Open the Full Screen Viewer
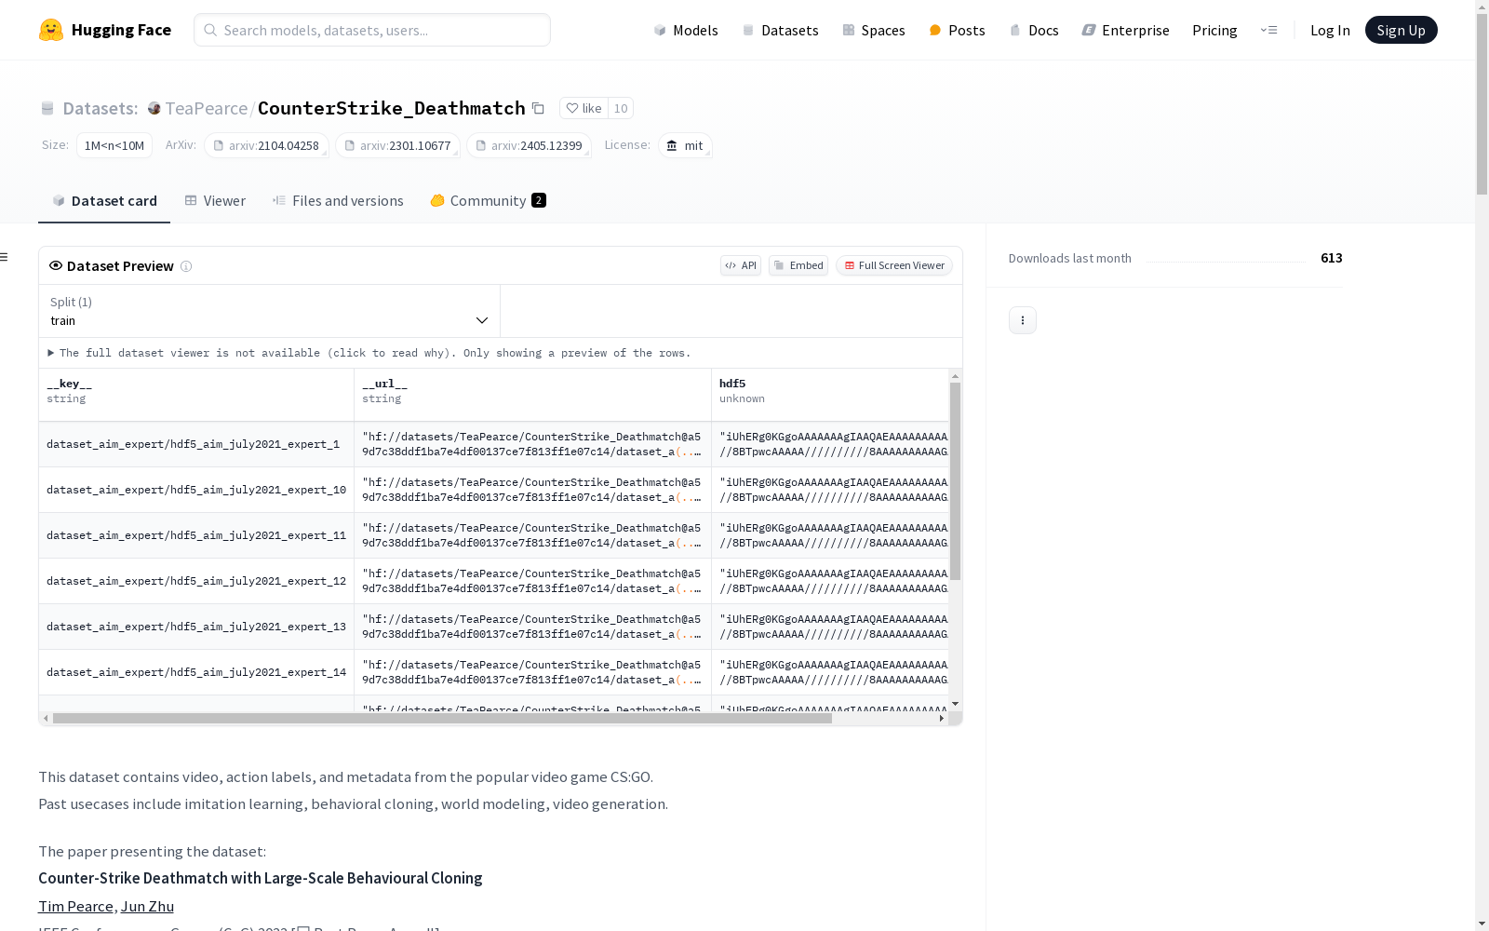Image resolution: width=1489 pixels, height=931 pixels. [894, 265]
